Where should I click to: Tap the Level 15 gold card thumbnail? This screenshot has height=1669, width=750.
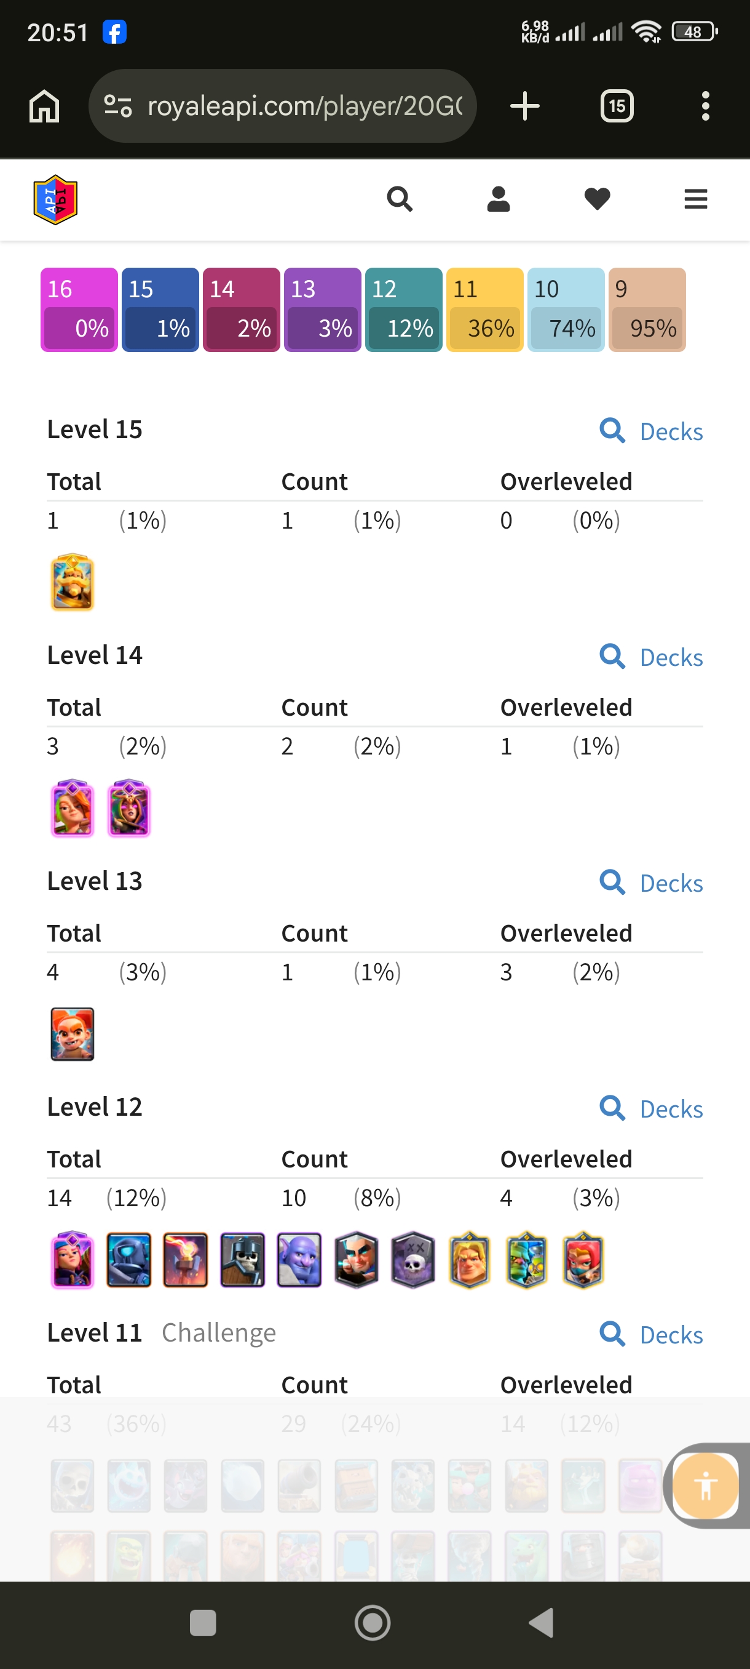coord(73,582)
